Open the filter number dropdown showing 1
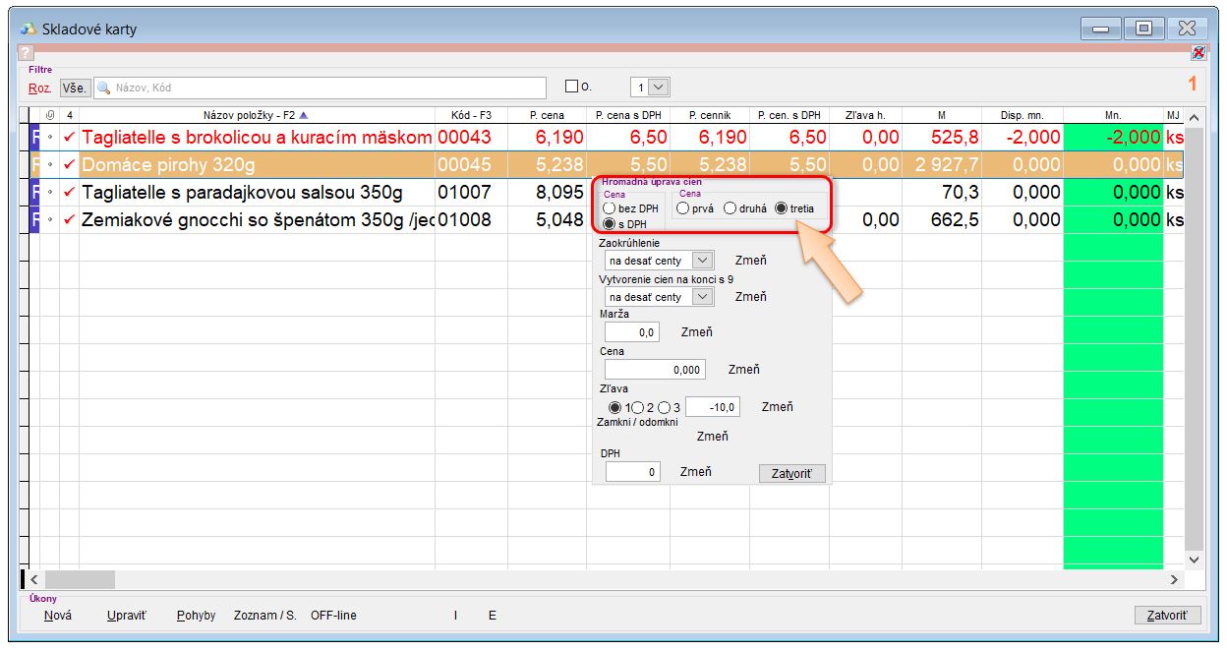Viewport: 1227px width, 651px height. (x=659, y=88)
